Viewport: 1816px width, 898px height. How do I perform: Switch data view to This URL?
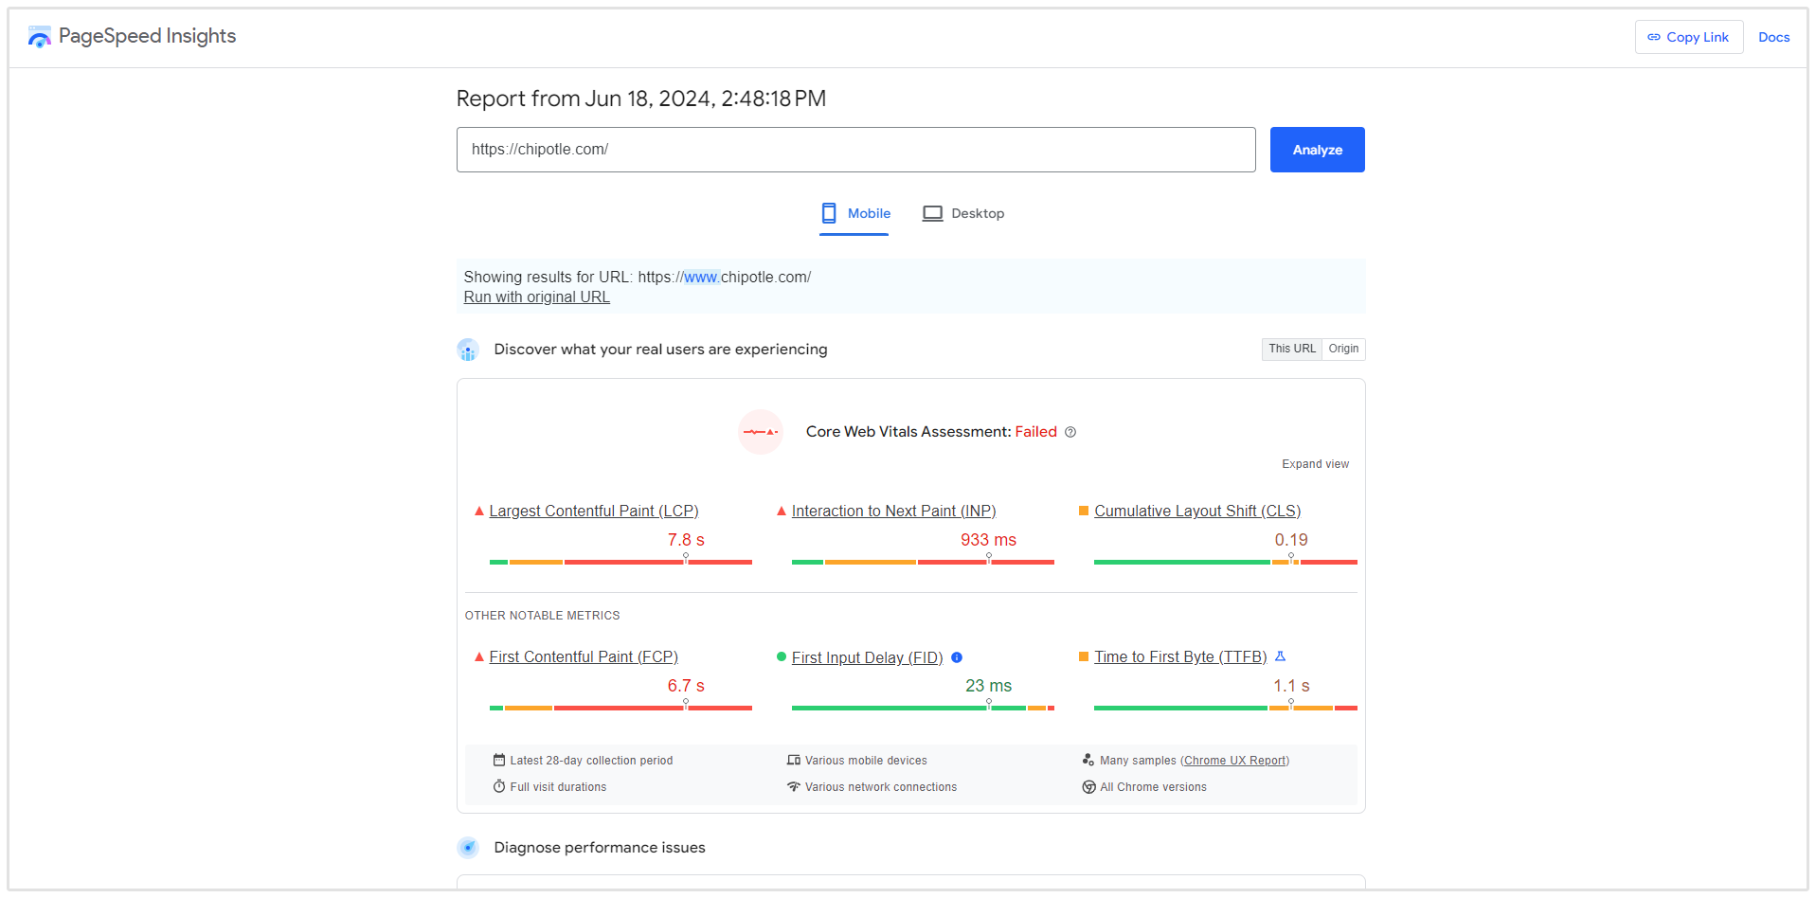tap(1291, 349)
